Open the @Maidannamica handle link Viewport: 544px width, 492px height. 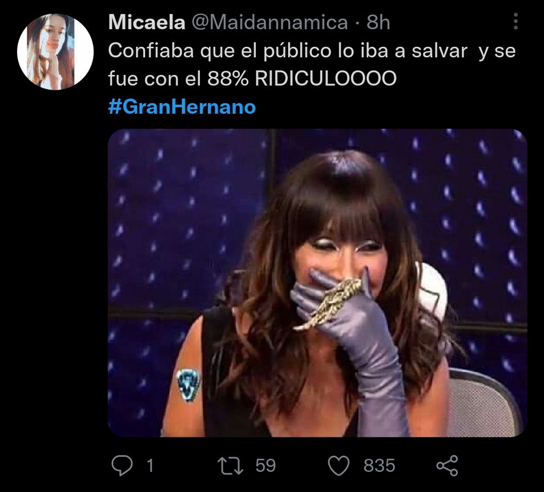point(270,23)
